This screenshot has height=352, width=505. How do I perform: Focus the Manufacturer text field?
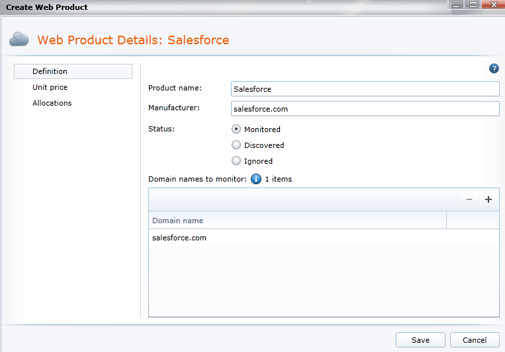click(x=365, y=109)
